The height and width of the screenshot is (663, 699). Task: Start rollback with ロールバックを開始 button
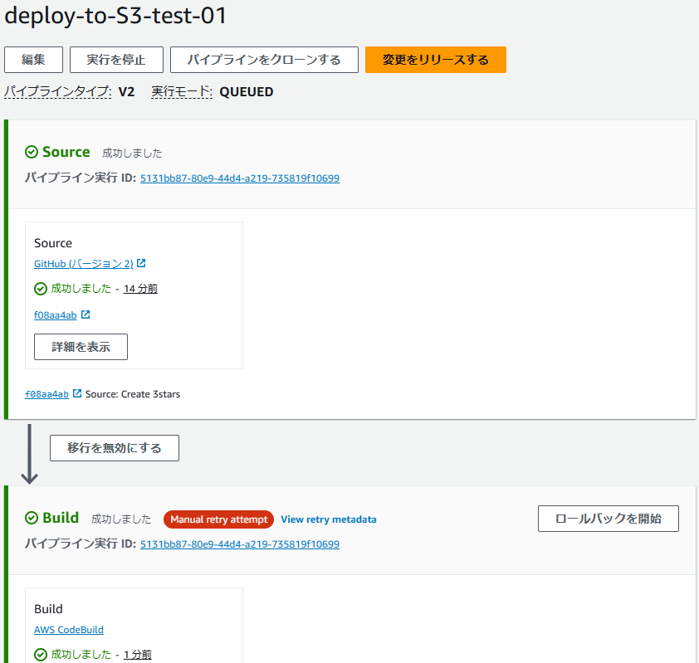608,519
